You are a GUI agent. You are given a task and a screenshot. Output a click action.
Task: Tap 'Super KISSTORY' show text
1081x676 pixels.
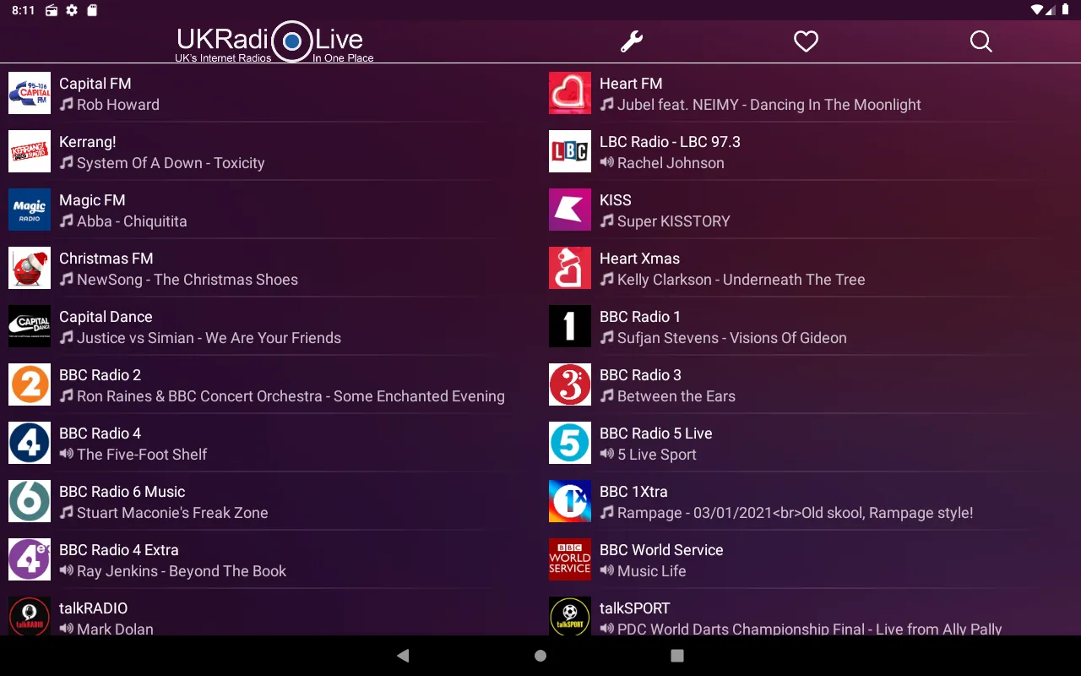(x=674, y=221)
